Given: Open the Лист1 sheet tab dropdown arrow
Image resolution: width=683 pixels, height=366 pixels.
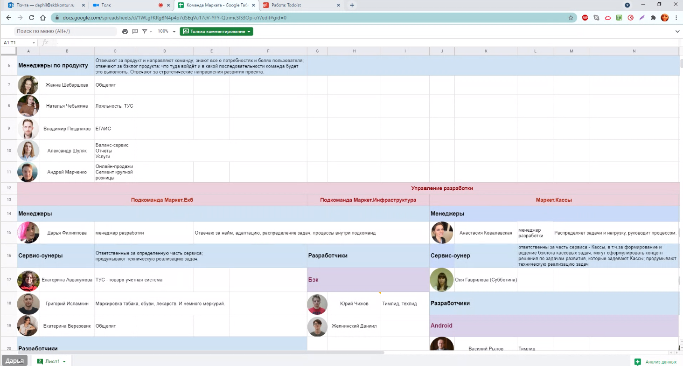Looking at the screenshot, I should coord(64,361).
